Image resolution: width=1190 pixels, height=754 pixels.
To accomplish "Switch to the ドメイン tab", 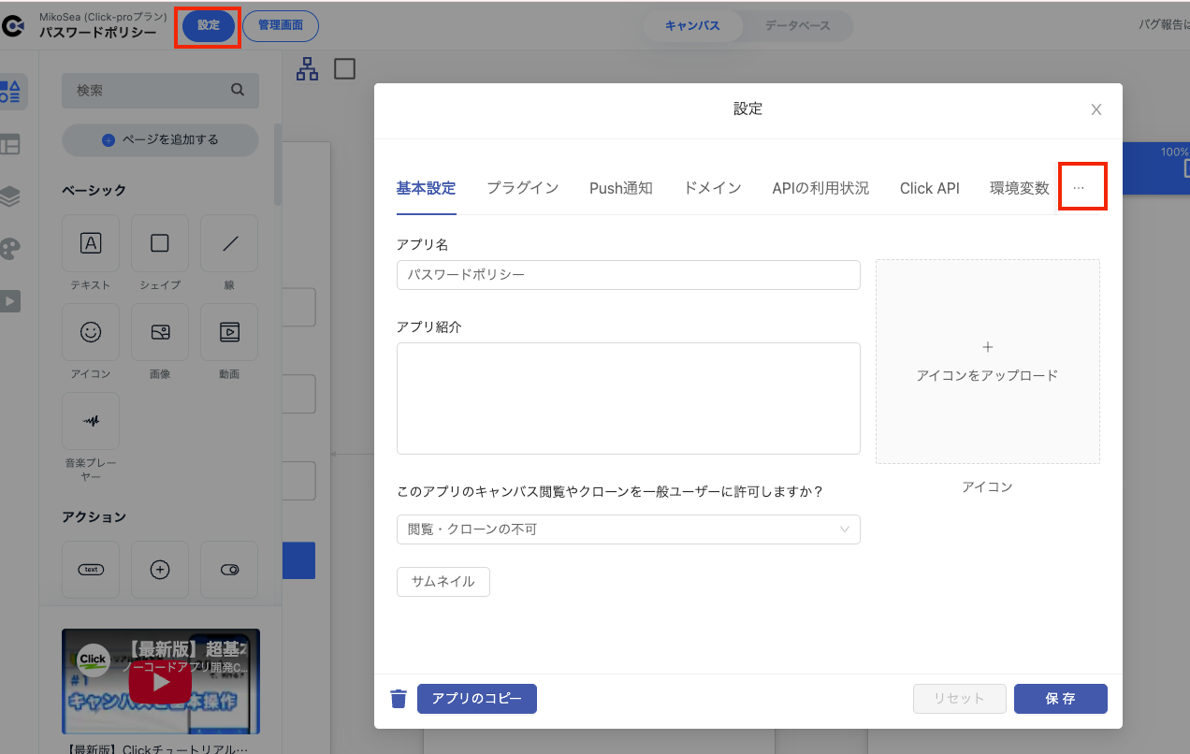I will pos(713,188).
